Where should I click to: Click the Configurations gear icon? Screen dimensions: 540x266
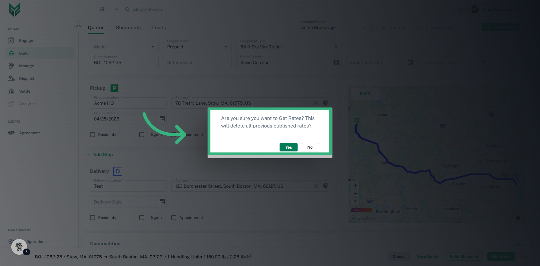coord(11,242)
